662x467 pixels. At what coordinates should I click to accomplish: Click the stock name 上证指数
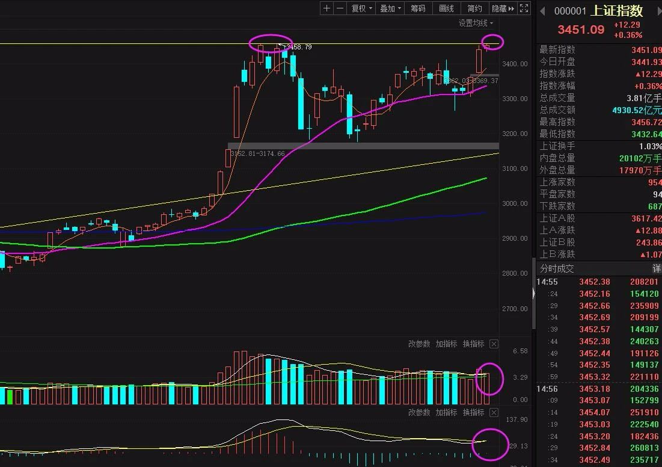coord(617,11)
